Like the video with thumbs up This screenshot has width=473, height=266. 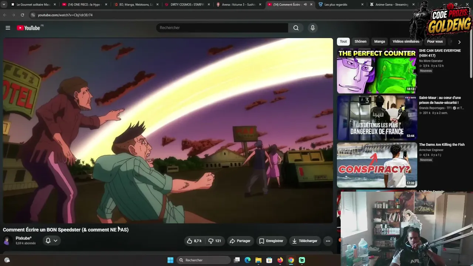(x=194, y=241)
